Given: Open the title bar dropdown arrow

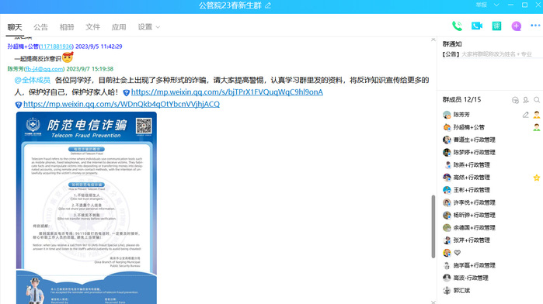Looking at the screenshot, I should pyautogui.click(x=496, y=5).
